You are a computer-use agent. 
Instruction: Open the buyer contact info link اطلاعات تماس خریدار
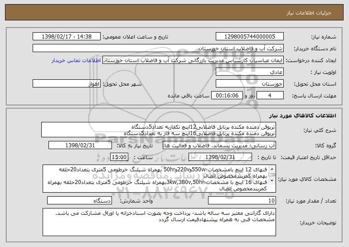coord(76,60)
